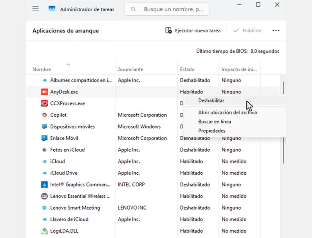Focus the Busque un nombre search field
This screenshot has height=238, width=312.
pos(167,9)
